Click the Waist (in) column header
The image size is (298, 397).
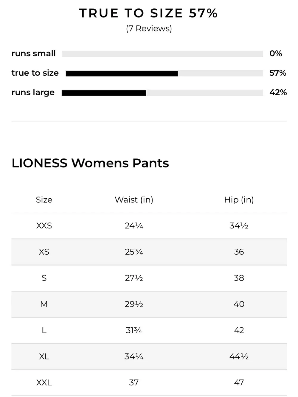(x=134, y=200)
